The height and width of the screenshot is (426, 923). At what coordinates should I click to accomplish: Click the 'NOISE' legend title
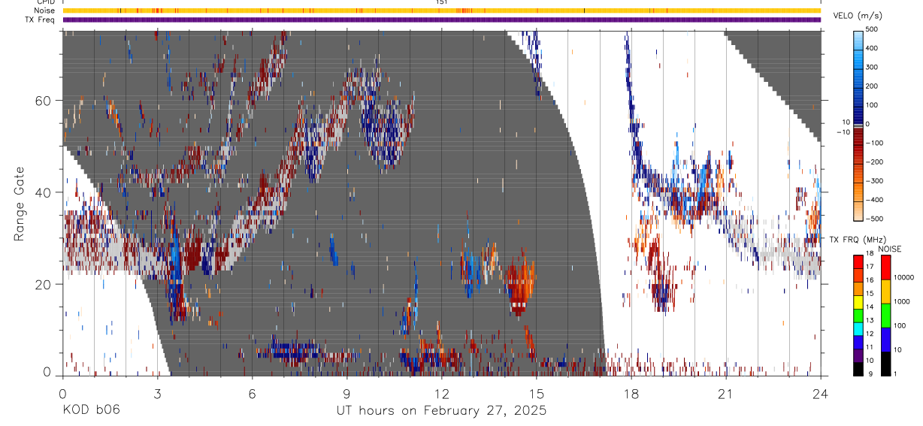click(890, 249)
